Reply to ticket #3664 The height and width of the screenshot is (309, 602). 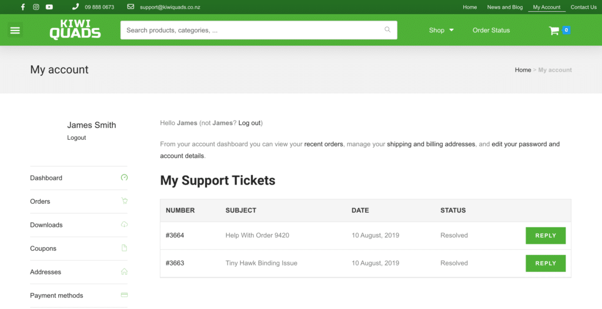coord(546,236)
